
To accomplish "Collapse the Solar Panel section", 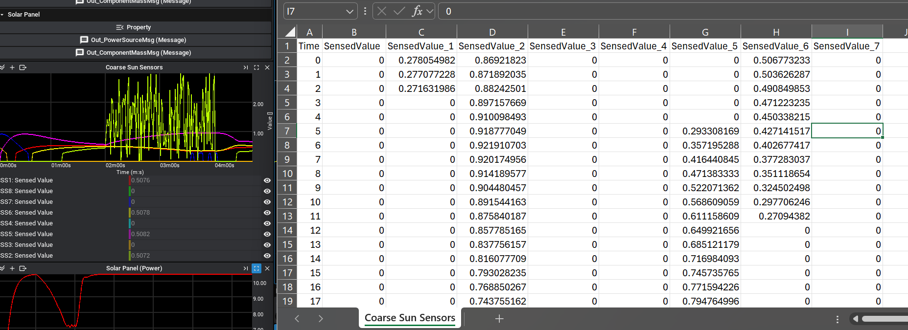I will point(2,15).
